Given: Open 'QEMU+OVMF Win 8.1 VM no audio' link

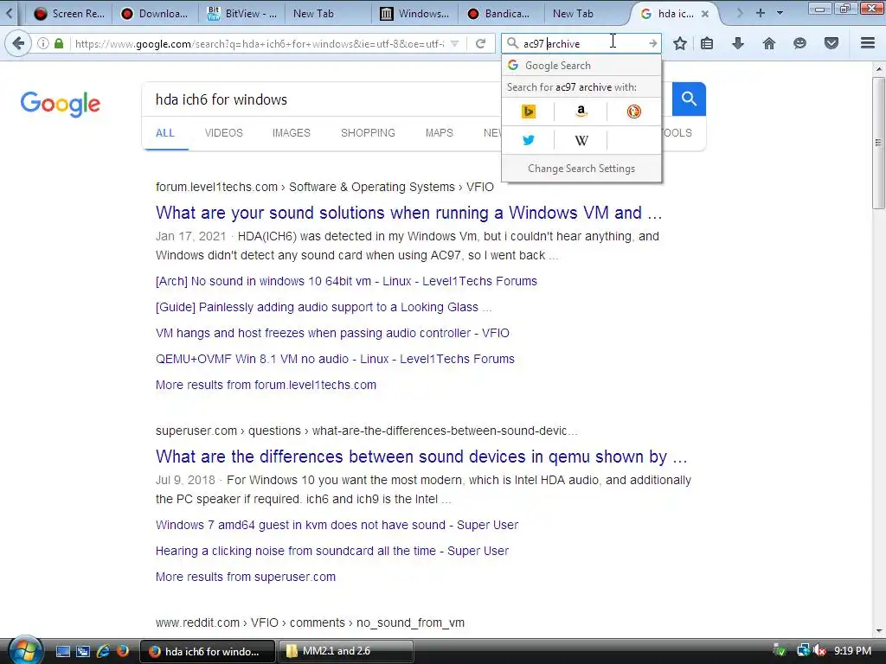Looking at the screenshot, I should point(335,359).
